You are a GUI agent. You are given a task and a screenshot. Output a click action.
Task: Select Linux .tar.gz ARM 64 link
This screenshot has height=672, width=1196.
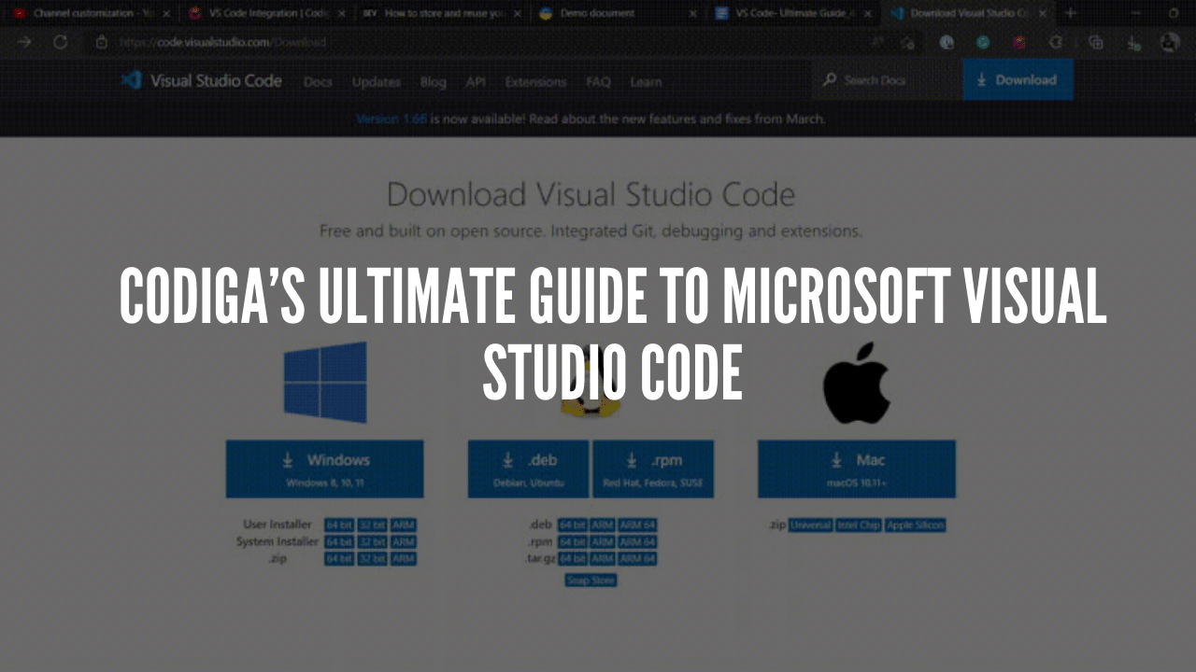pos(637,559)
